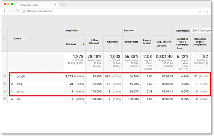Screen dimensions: 214x136
Task: Click average bounce rate 66.35%
Action: (131, 56)
